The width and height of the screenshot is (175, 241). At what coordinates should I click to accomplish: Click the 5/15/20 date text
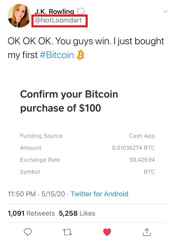point(53,194)
